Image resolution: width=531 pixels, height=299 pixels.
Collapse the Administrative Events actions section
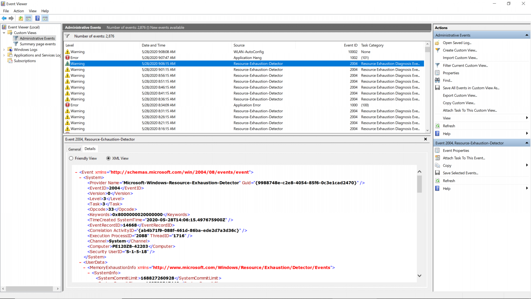pyautogui.click(x=527, y=35)
